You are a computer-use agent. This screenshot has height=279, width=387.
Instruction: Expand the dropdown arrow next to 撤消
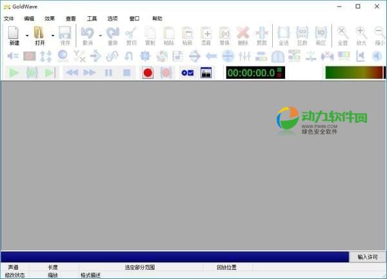pyautogui.click(x=100, y=36)
